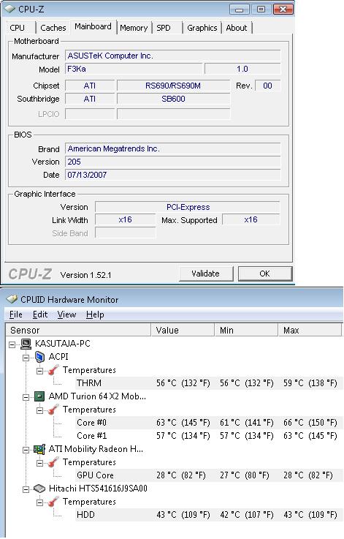
Task: Click the Max column header
Action: click(x=310, y=330)
